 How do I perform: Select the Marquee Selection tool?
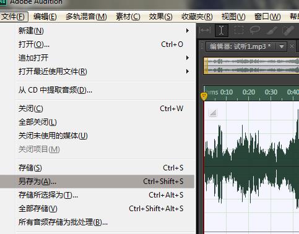pyautogui.click(x=238, y=30)
